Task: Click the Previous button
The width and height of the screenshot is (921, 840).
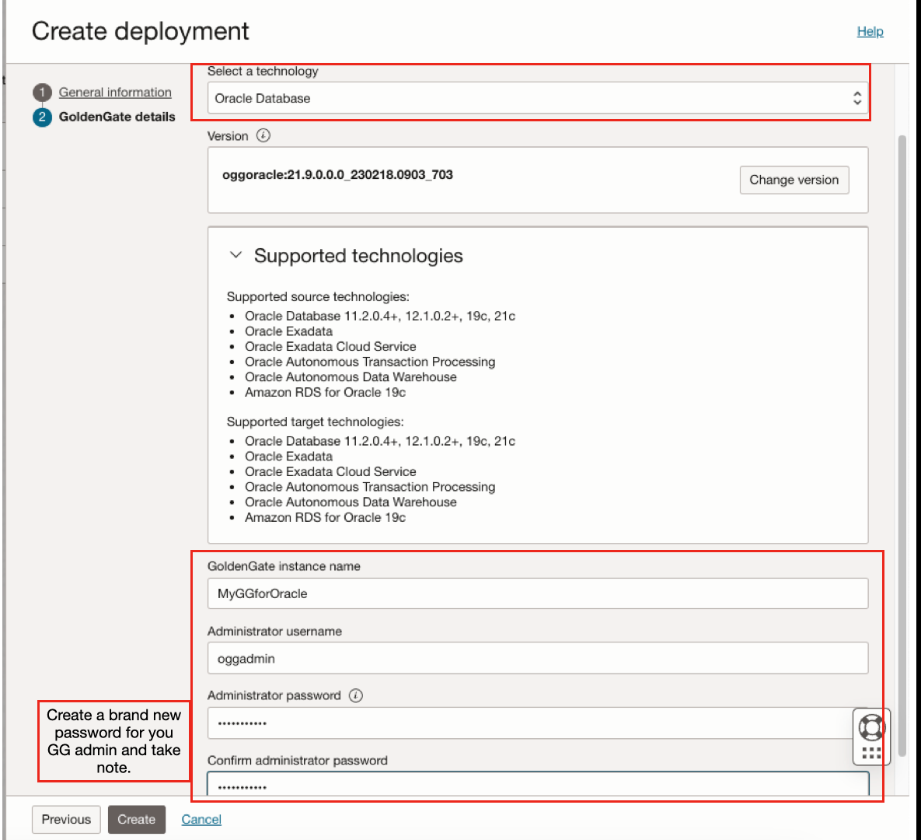Action: point(66,820)
